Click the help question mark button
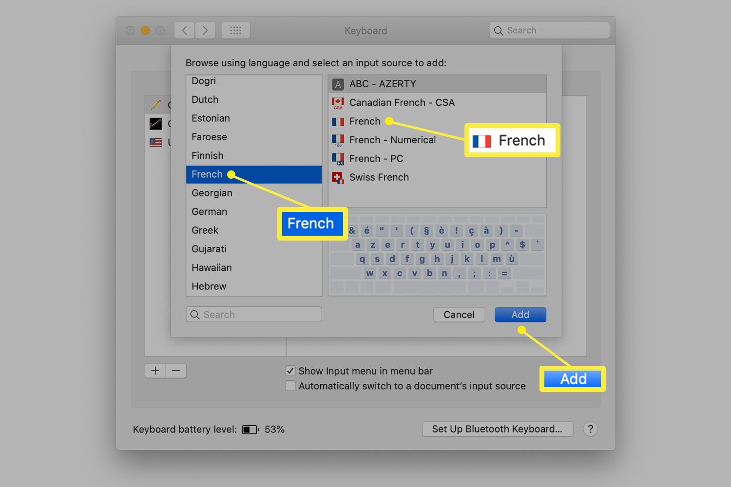Viewport: 731px width, 487px height. coord(590,429)
